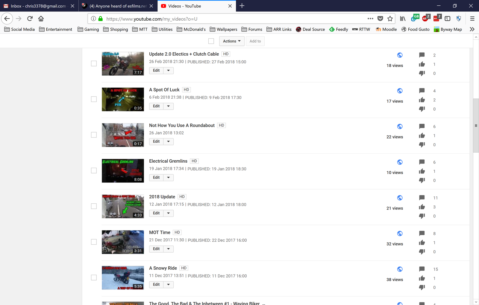Click the scrollbar down arrow
This screenshot has width=479, height=305.
click(x=476, y=302)
